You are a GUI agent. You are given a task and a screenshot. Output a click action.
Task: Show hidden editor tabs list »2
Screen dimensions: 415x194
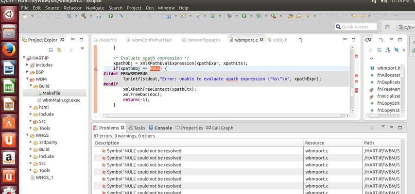point(301,40)
